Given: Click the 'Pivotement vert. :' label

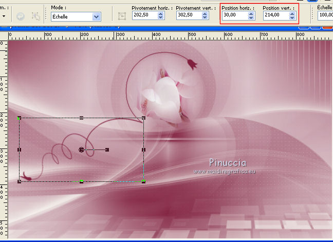Looking at the screenshot, I should pyautogui.click(x=196, y=8).
